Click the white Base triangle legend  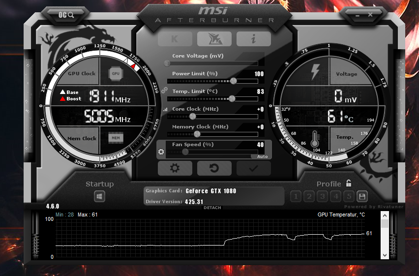point(62,92)
